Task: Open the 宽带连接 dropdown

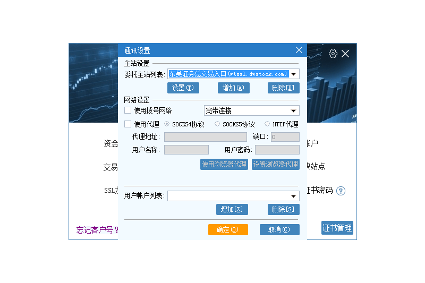Action: pyautogui.click(x=293, y=111)
